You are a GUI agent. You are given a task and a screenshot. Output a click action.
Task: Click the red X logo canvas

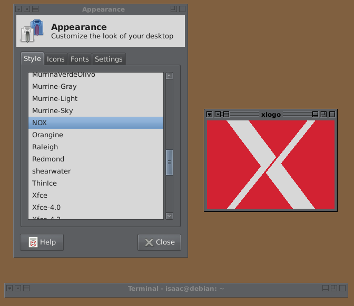(271, 165)
